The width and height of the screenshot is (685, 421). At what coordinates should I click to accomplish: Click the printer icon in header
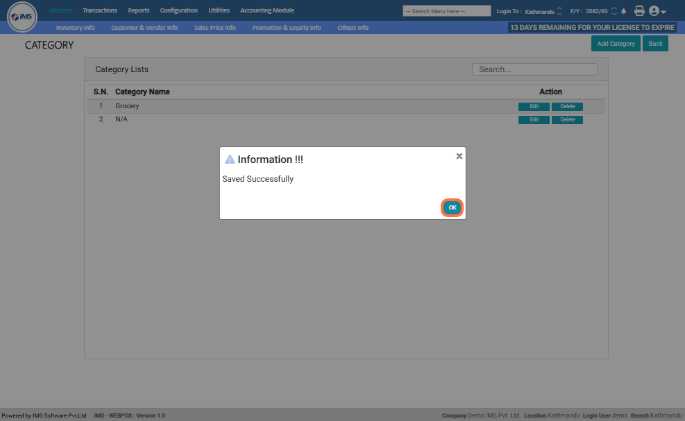tap(639, 11)
